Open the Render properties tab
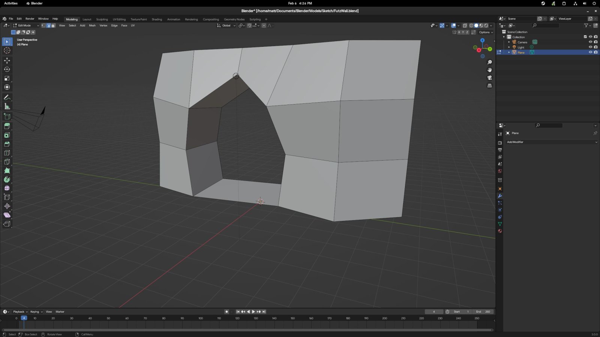The image size is (600, 337). point(500,143)
